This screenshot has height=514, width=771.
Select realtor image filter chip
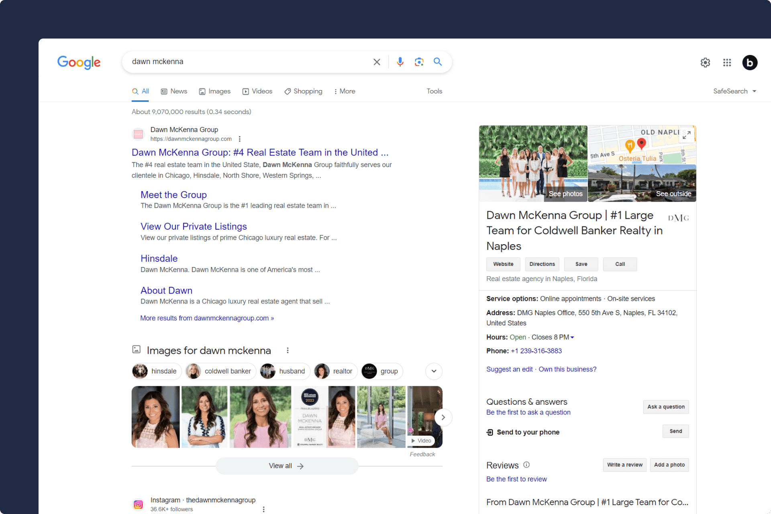point(335,371)
